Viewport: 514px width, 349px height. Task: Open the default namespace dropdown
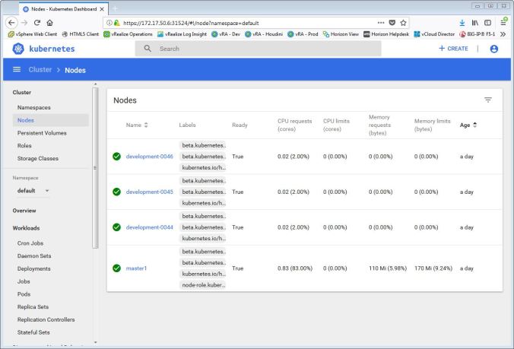[x=35, y=190]
